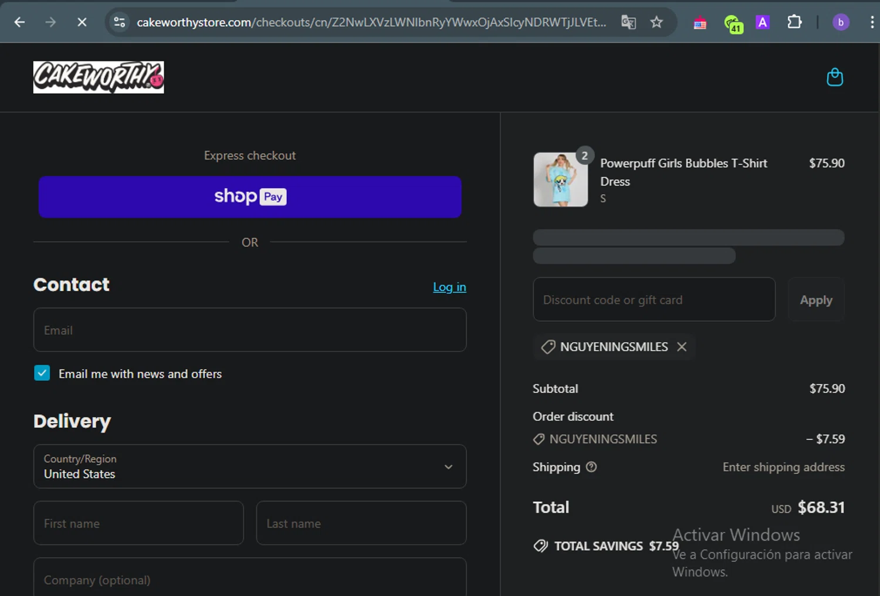Click the Enter shipping address text
The width and height of the screenshot is (880, 596).
784,467
